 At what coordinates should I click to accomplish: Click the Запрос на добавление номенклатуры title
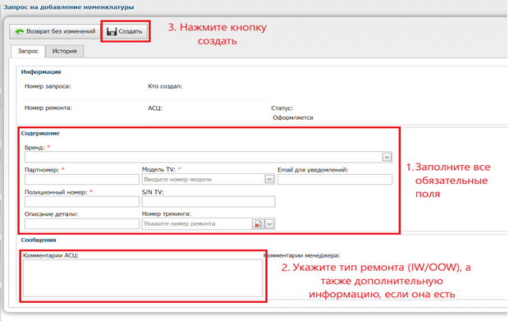68,7
